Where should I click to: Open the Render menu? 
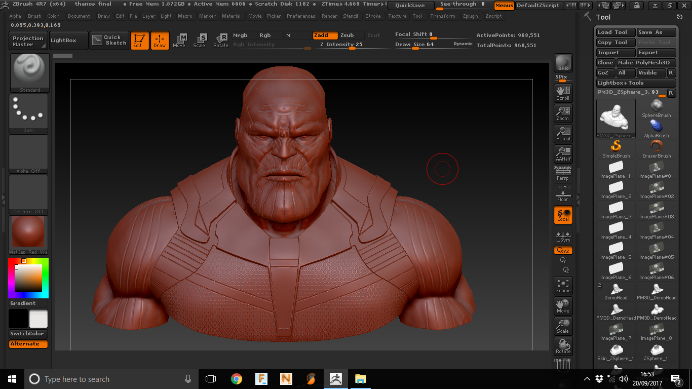(330, 16)
